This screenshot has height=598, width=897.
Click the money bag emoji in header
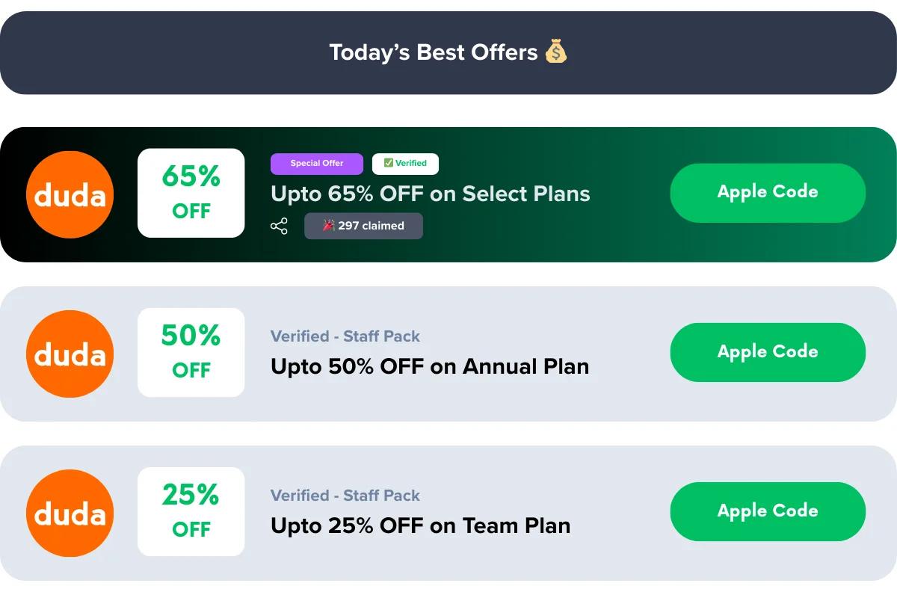click(x=555, y=52)
